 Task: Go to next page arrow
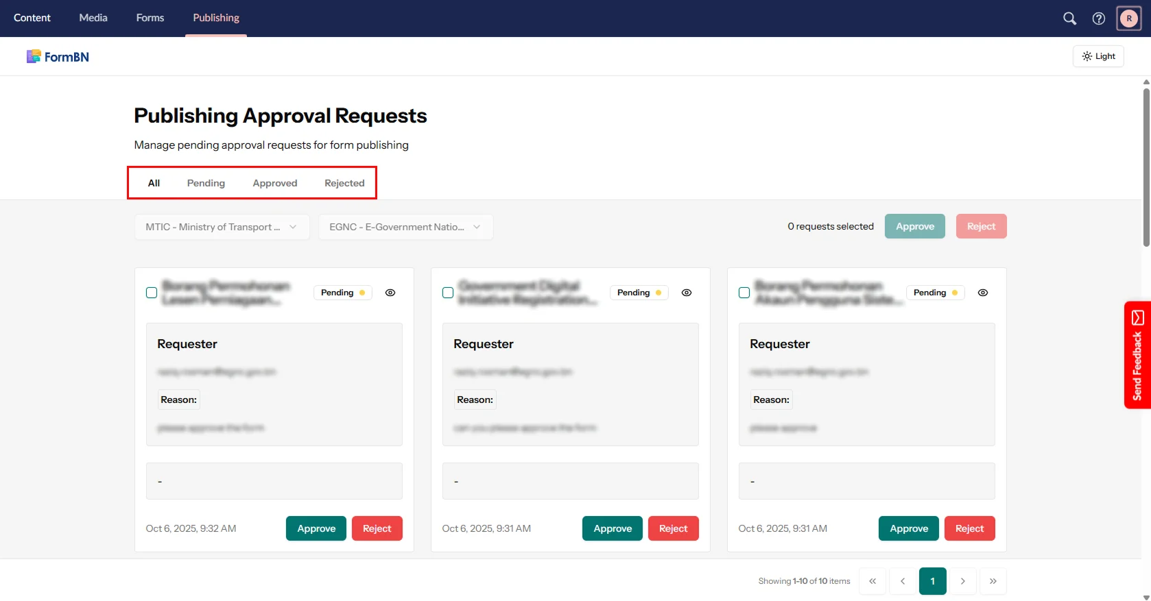[962, 581]
